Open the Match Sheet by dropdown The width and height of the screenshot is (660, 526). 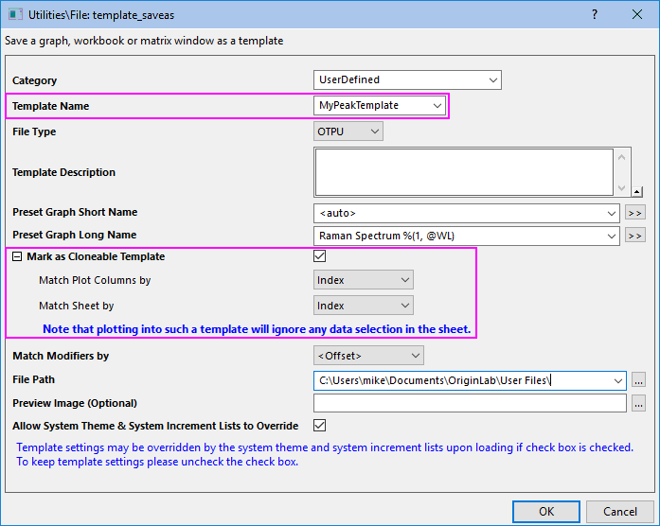click(x=364, y=306)
